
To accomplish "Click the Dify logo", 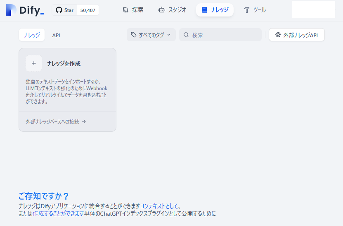I will tap(25, 10).
